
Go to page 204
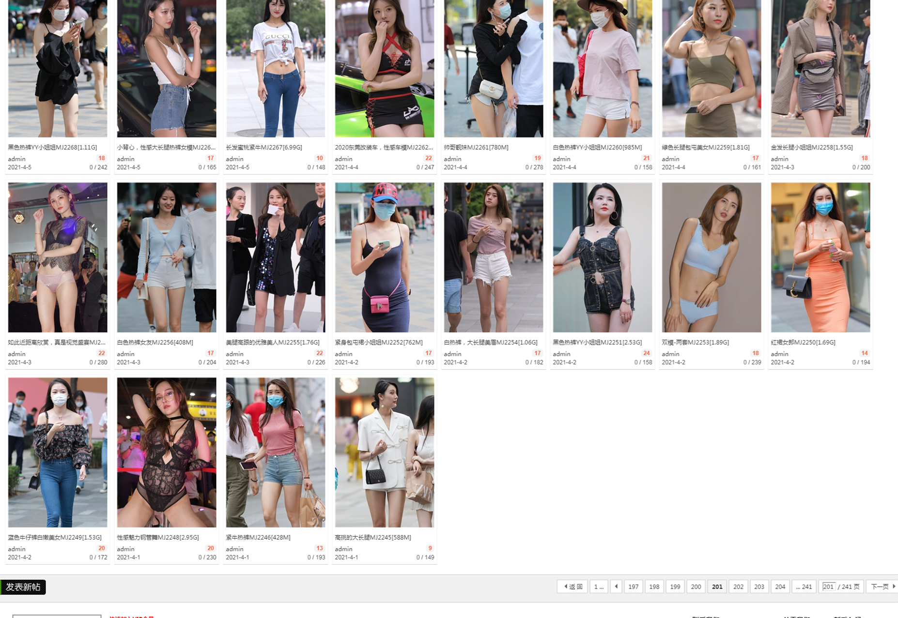click(x=780, y=587)
